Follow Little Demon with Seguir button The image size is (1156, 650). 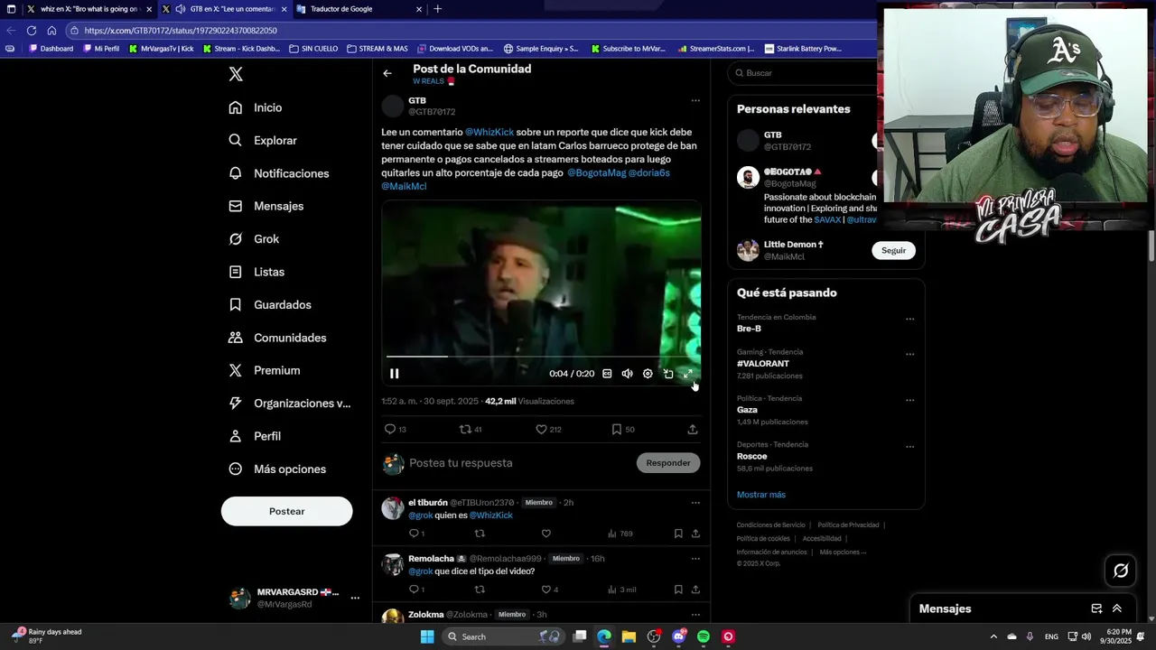point(893,250)
